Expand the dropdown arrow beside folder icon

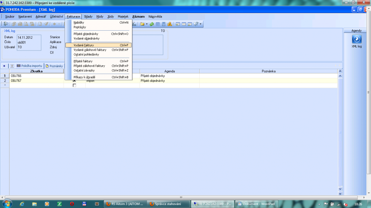[146, 24]
